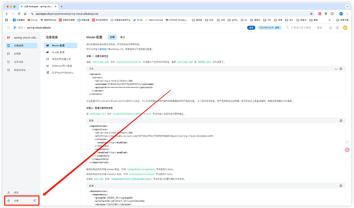
Task: Open the 仓库动态 sidebar item
Action: tap(22, 62)
